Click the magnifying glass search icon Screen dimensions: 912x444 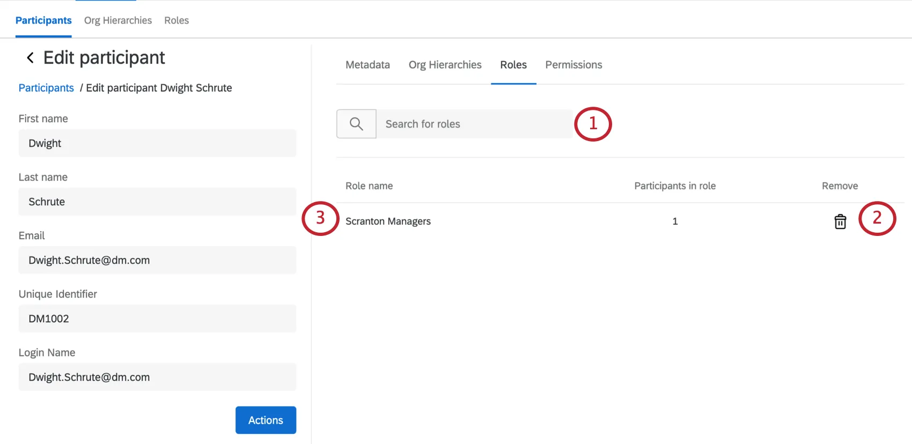click(x=356, y=124)
